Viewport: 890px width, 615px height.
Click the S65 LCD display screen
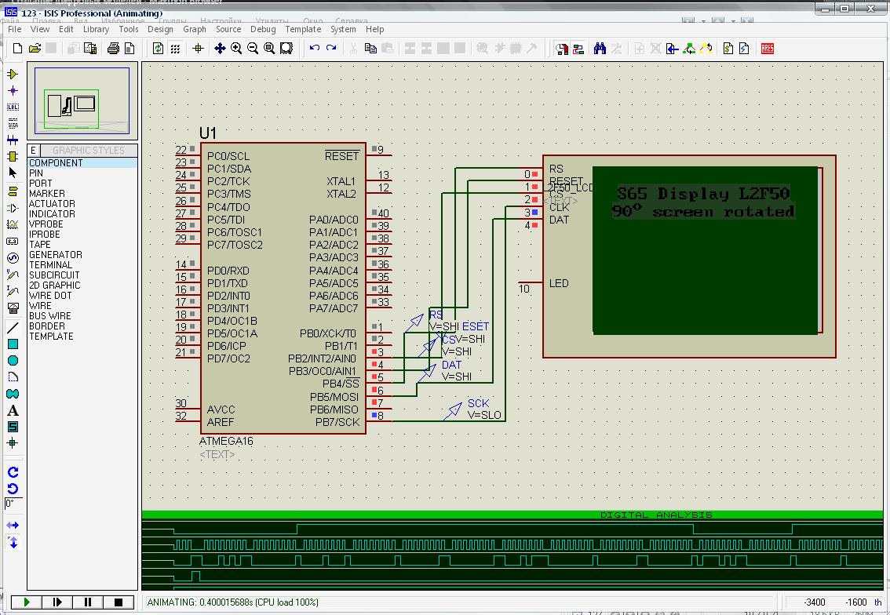tap(705, 250)
